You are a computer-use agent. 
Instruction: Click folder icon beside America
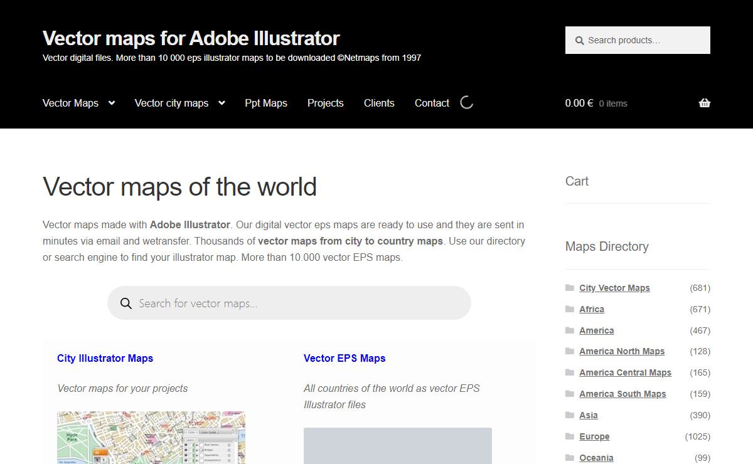click(x=570, y=330)
